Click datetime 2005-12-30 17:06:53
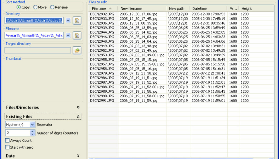The width and height of the screenshot is (279, 159). point(208,14)
